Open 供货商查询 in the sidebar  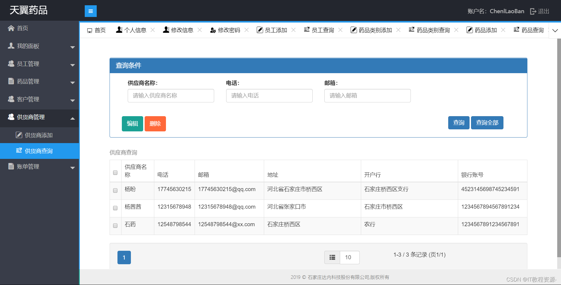[x=39, y=151]
